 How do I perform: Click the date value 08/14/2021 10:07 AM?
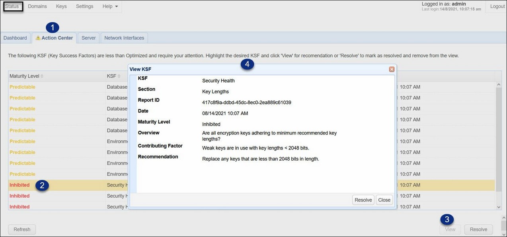225,113
